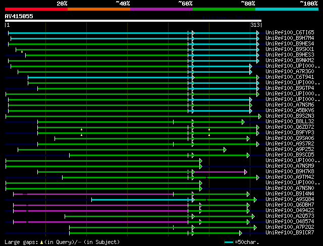Select the UniRef100_O48574 label
Image resolution: width=323 pixels, height=246 pixels.
(290, 222)
